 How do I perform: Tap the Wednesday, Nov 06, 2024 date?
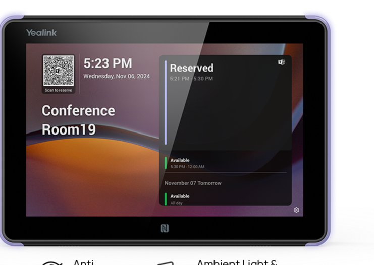click(117, 77)
